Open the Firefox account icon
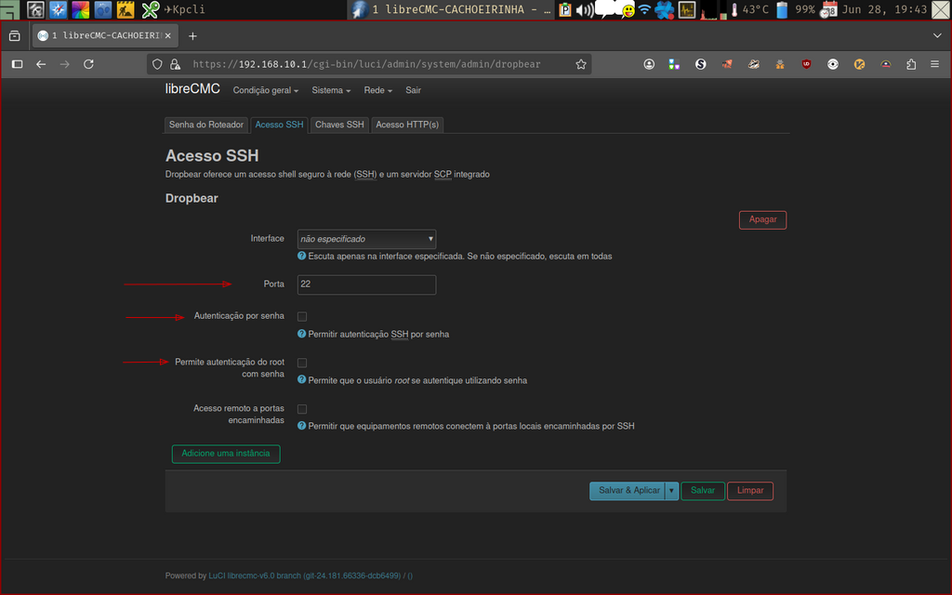The width and height of the screenshot is (952, 595). [x=649, y=64]
